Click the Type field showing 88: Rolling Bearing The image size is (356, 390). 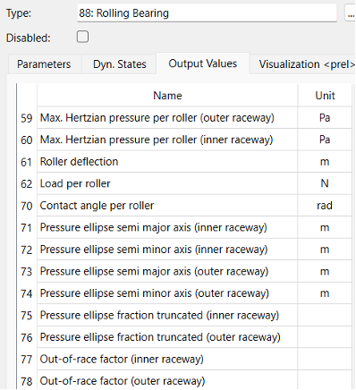[207, 13]
